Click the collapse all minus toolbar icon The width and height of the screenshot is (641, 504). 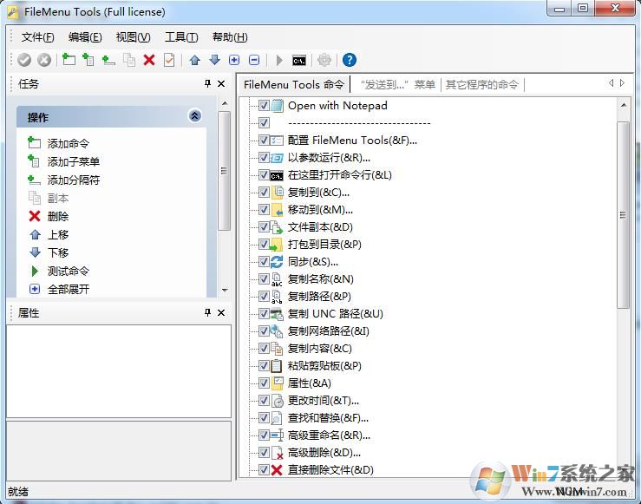pos(254,60)
